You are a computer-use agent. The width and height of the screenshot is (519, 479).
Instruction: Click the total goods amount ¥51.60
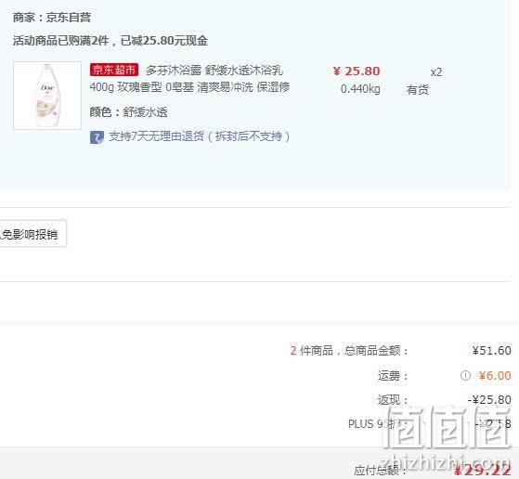pos(491,350)
